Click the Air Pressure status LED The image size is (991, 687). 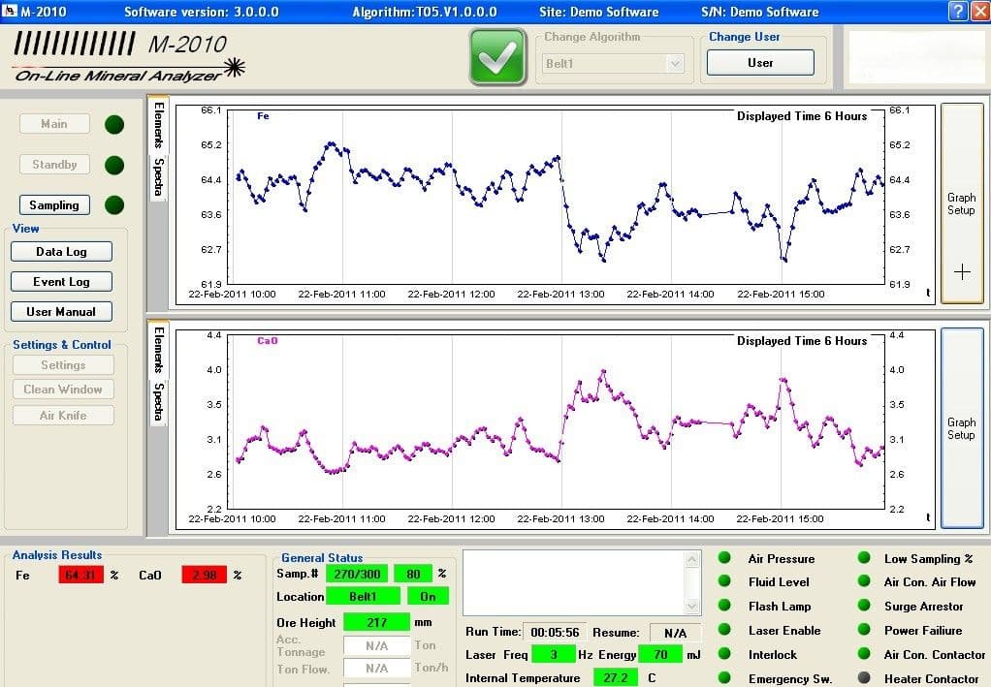pyautogui.click(x=724, y=557)
